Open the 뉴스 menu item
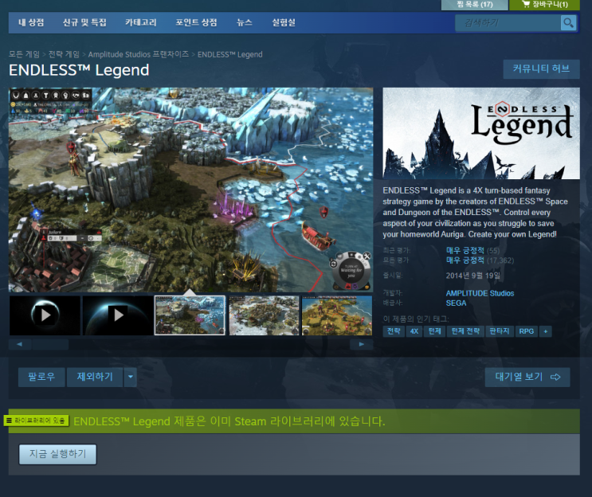Viewport: 592px width, 497px height. [x=245, y=22]
